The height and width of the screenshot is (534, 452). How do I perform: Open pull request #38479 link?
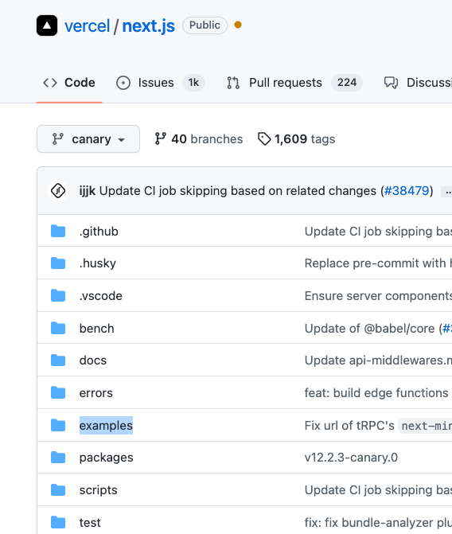[x=407, y=191]
